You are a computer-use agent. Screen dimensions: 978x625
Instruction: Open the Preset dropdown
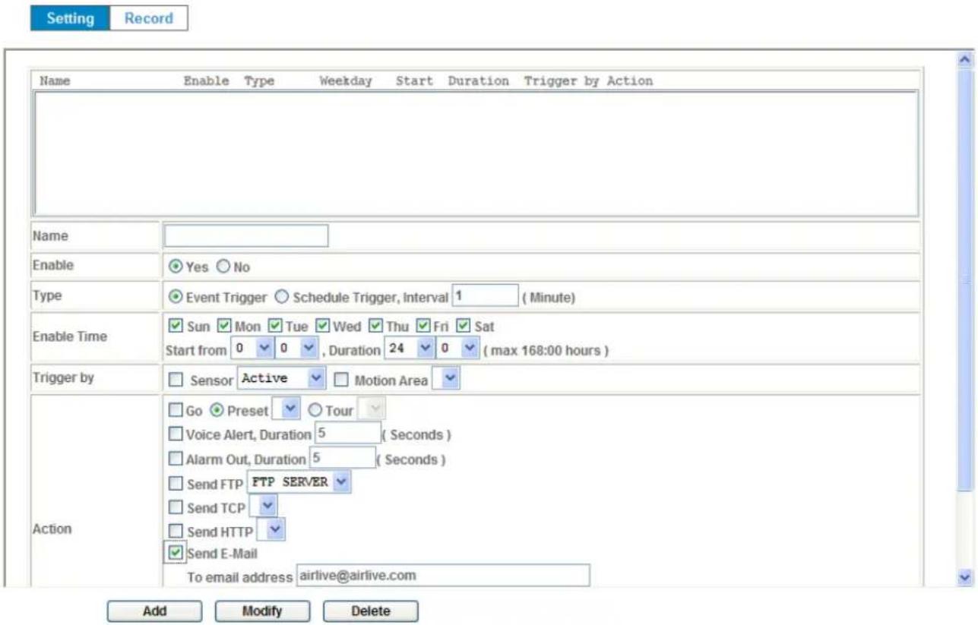tap(286, 410)
